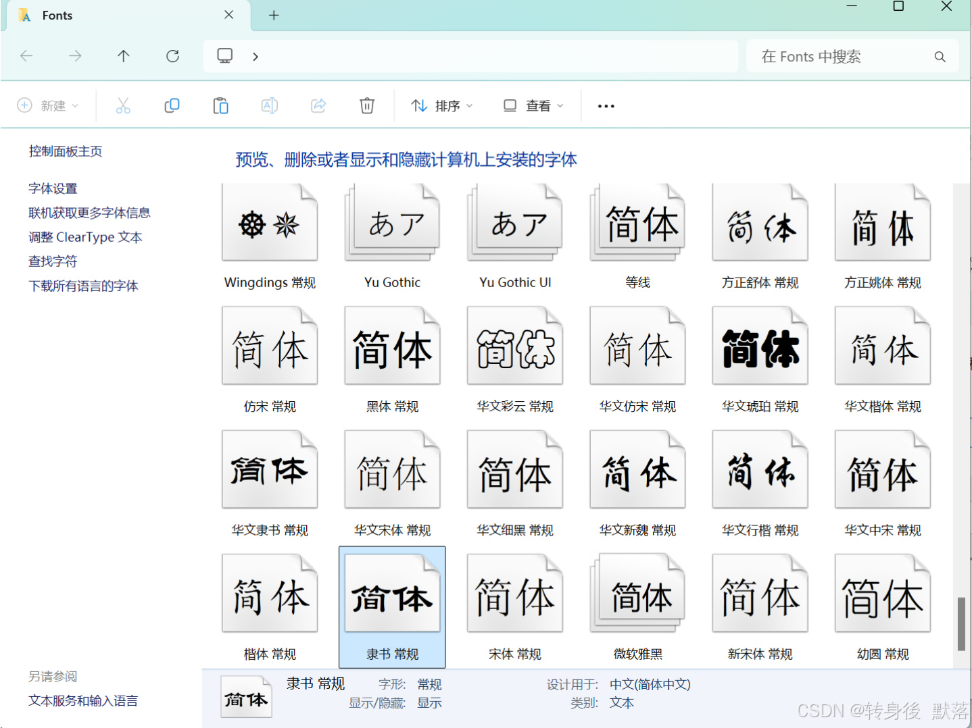Click the Back navigation arrow
The image size is (972, 728).
[x=26, y=56]
